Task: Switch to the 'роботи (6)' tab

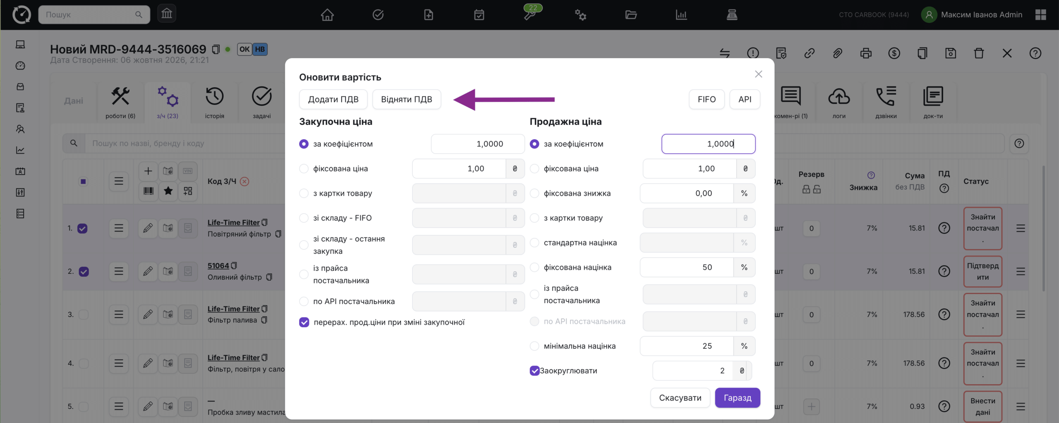Action: 120,102
